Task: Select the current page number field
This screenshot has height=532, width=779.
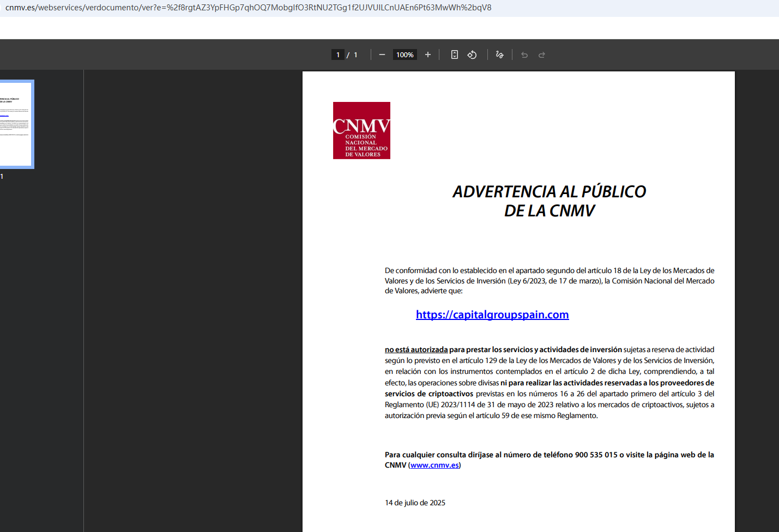Action: pyautogui.click(x=338, y=55)
